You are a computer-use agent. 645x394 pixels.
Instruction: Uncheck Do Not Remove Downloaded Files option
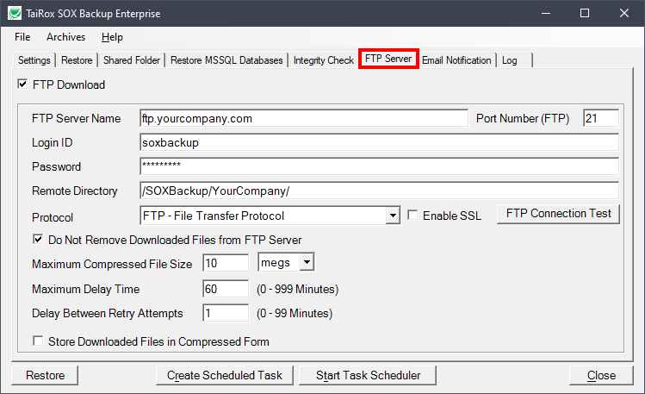pos(38,239)
